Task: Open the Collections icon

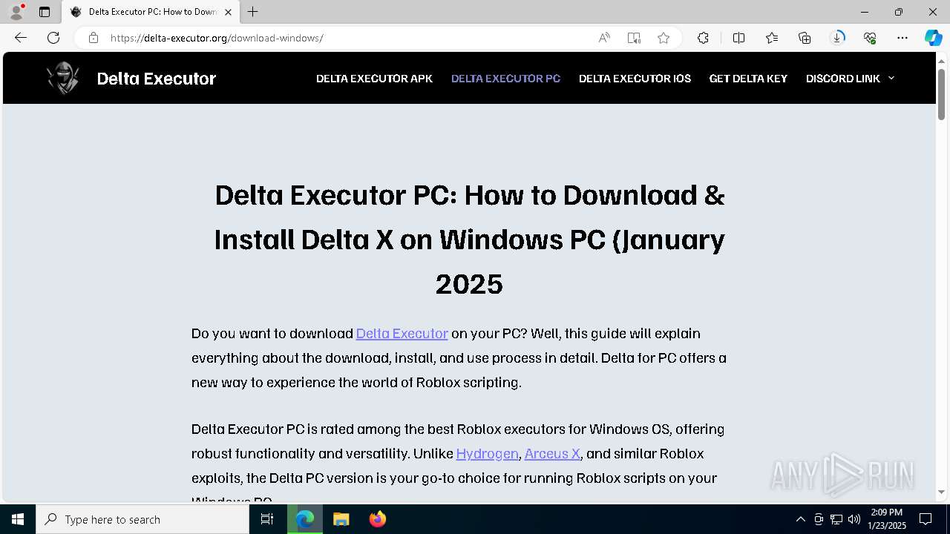Action: (805, 38)
